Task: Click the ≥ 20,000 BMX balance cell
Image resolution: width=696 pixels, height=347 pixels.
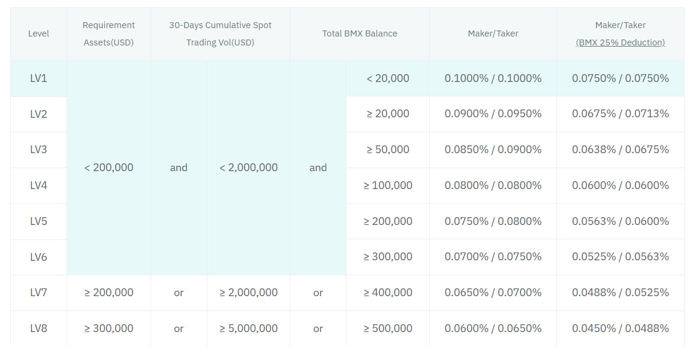Action: point(387,114)
